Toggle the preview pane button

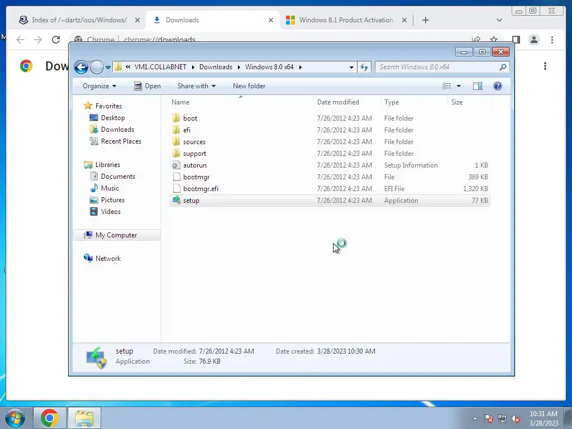pyautogui.click(x=478, y=86)
